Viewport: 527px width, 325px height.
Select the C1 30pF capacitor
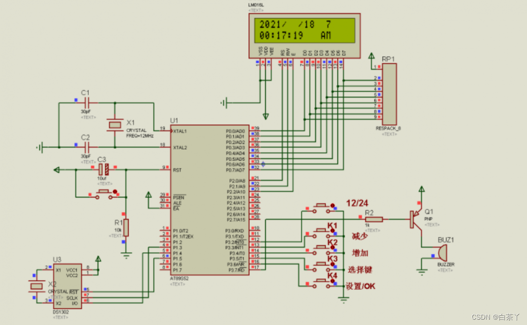click(87, 103)
